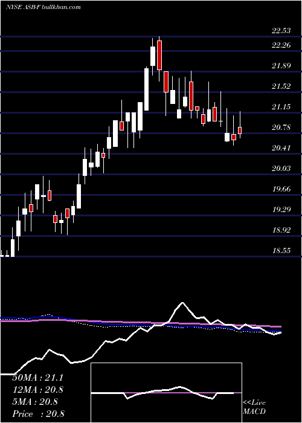Click the last red candle on the right
Viewport: 302px width, 423px height.
[x=240, y=131]
